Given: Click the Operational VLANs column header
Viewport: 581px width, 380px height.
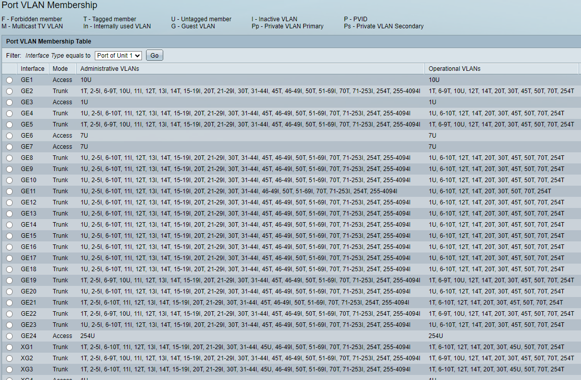Looking at the screenshot, I should [x=454, y=69].
